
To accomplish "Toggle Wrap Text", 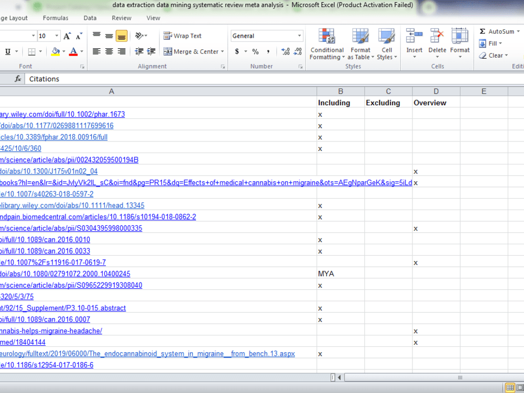I will pos(182,36).
